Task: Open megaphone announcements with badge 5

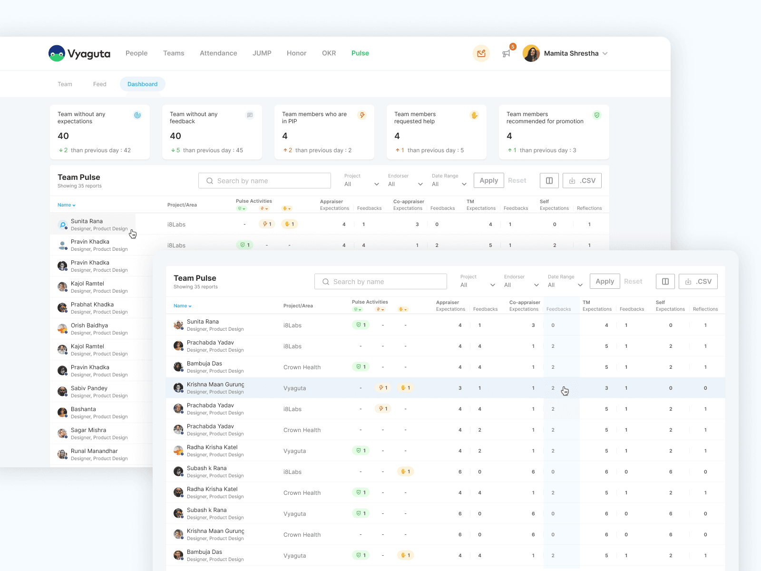Action: coord(507,53)
